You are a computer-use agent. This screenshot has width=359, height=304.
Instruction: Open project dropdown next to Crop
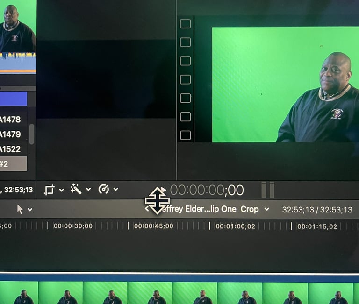[x=267, y=209]
